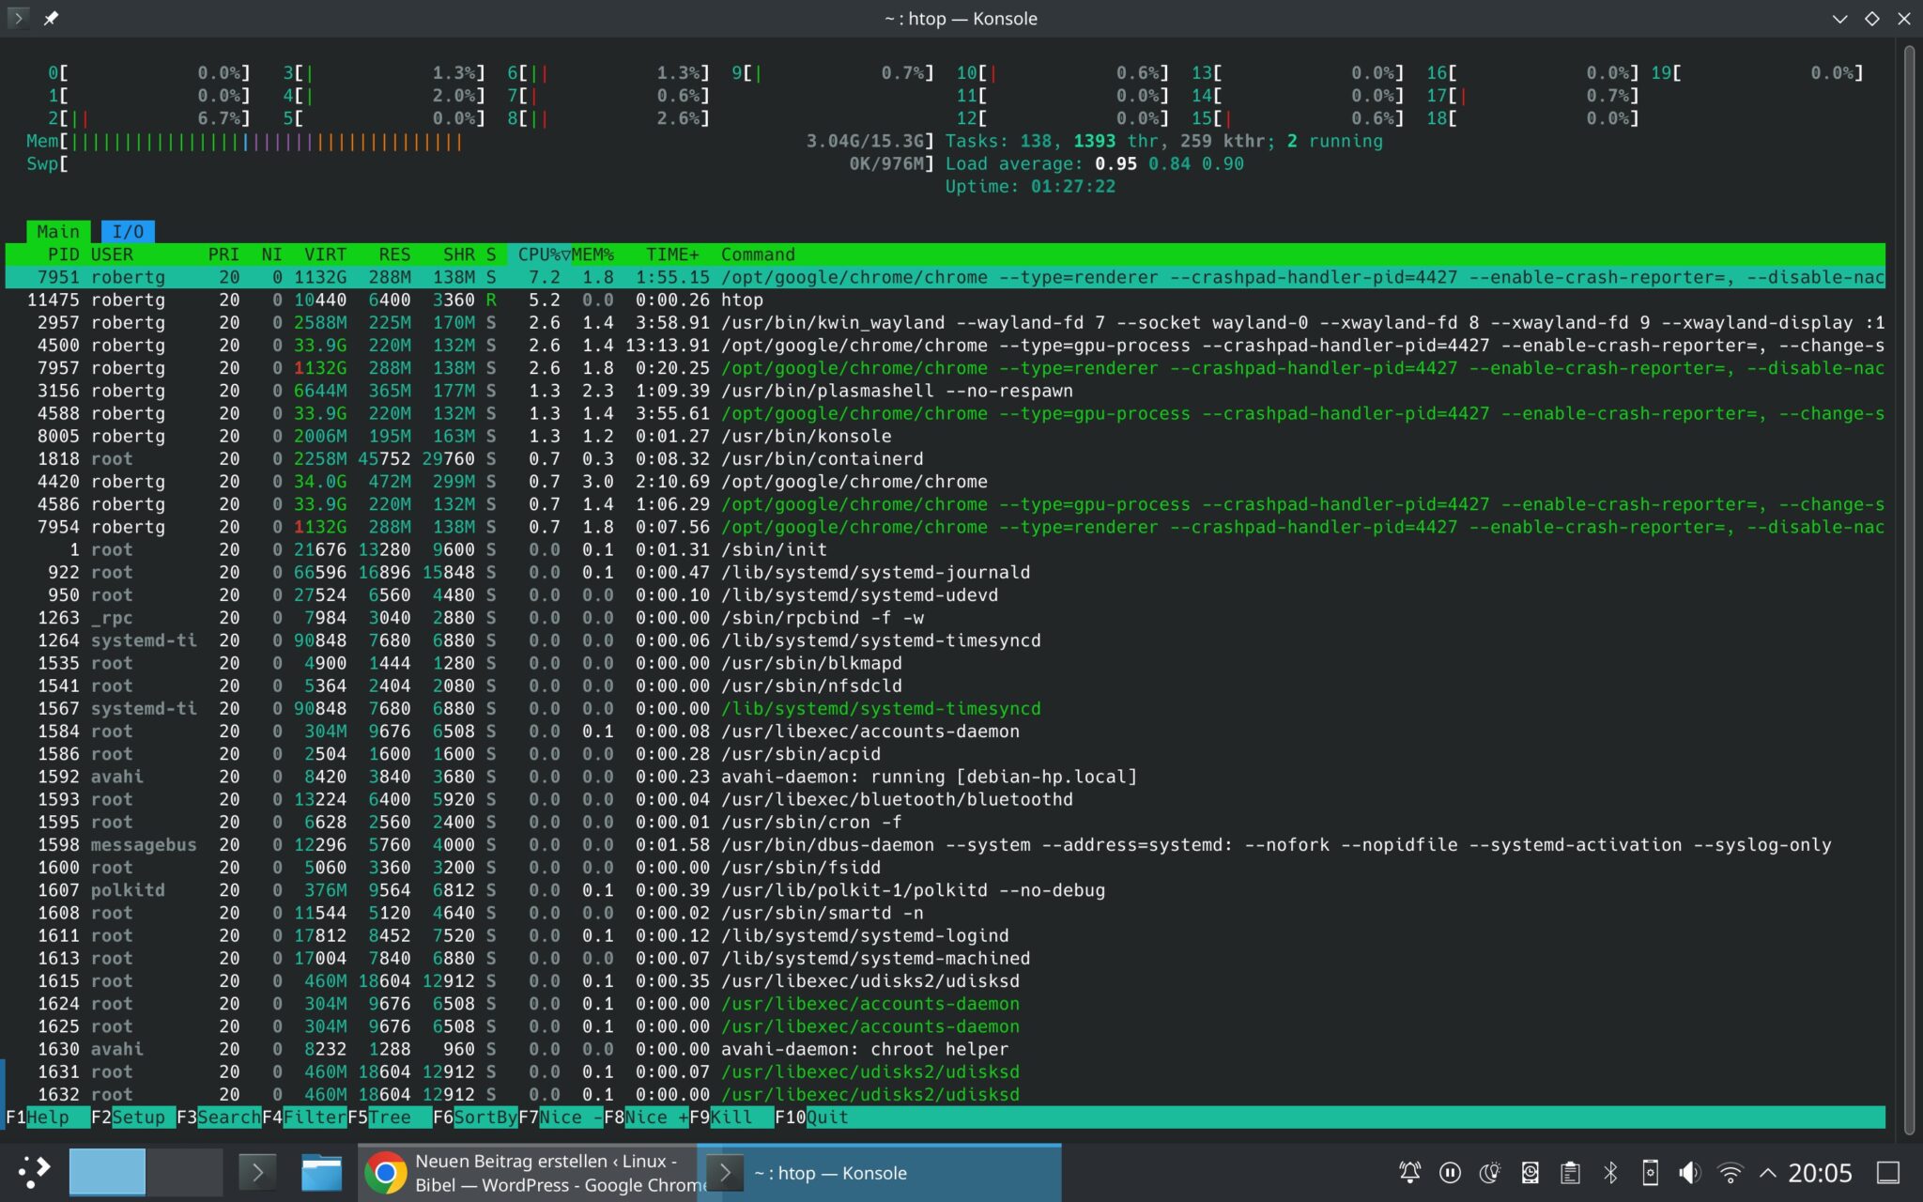1923x1202 pixels.
Task: Open Bluetooth settings from the system tray
Action: (x=1613, y=1171)
